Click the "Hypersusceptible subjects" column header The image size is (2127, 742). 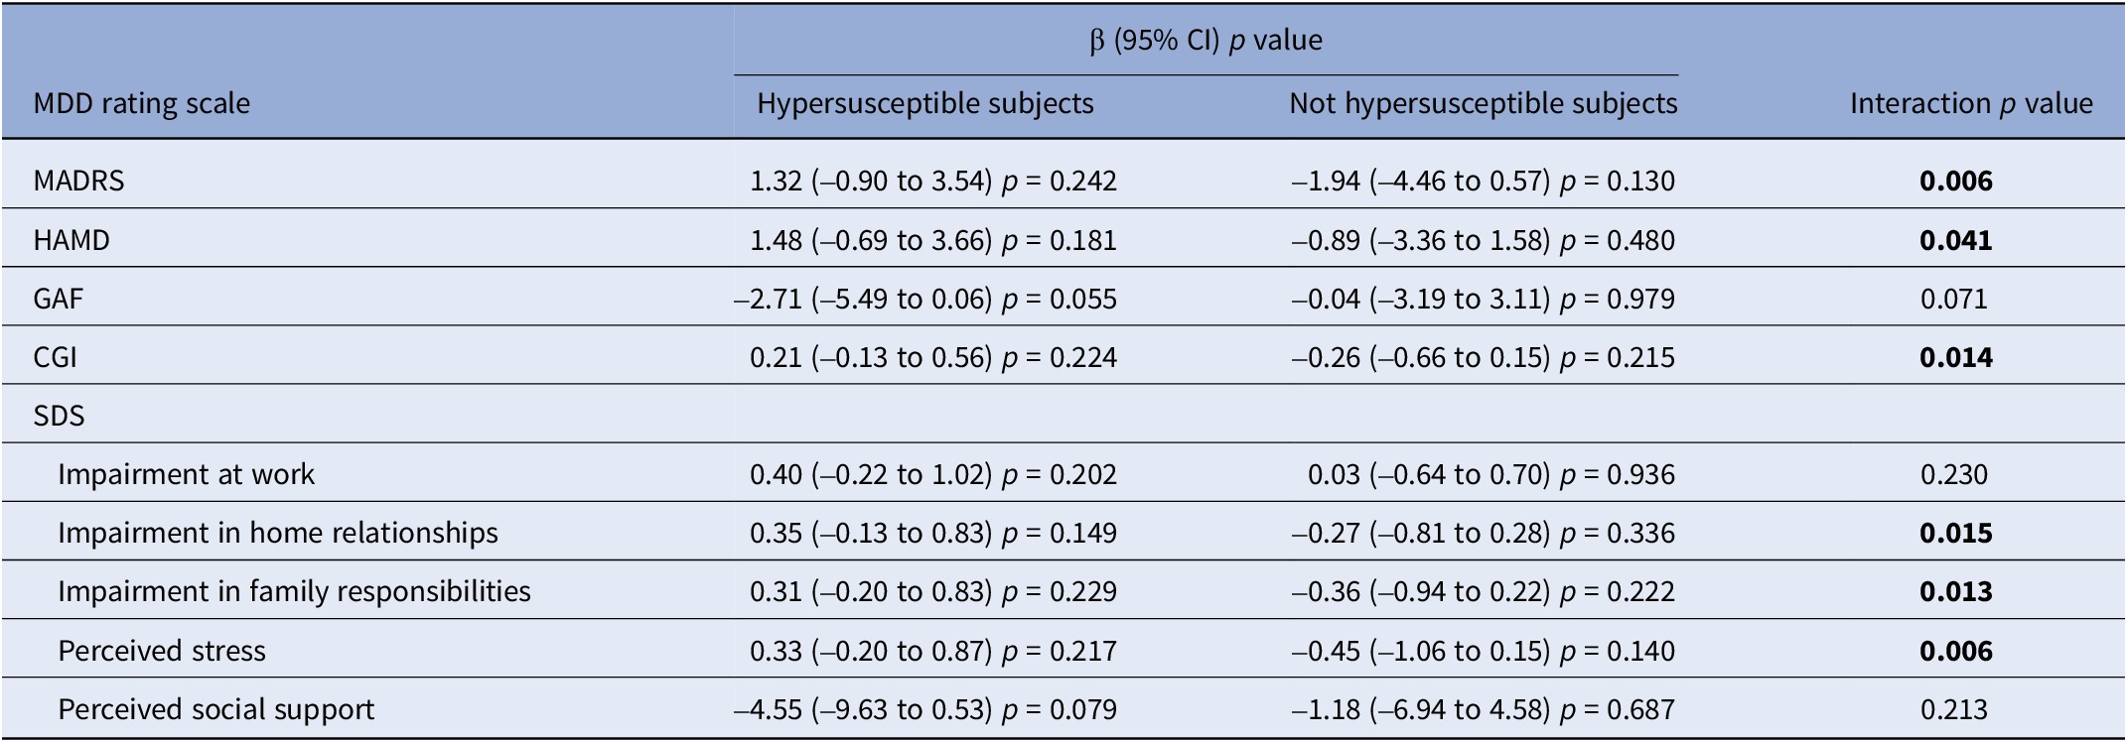coord(924,103)
